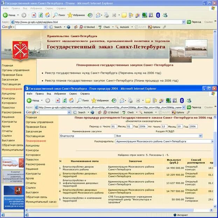This screenshot has height=218, width=218.
Task: Refresh page in rear Plans window
Action: point(41,15)
